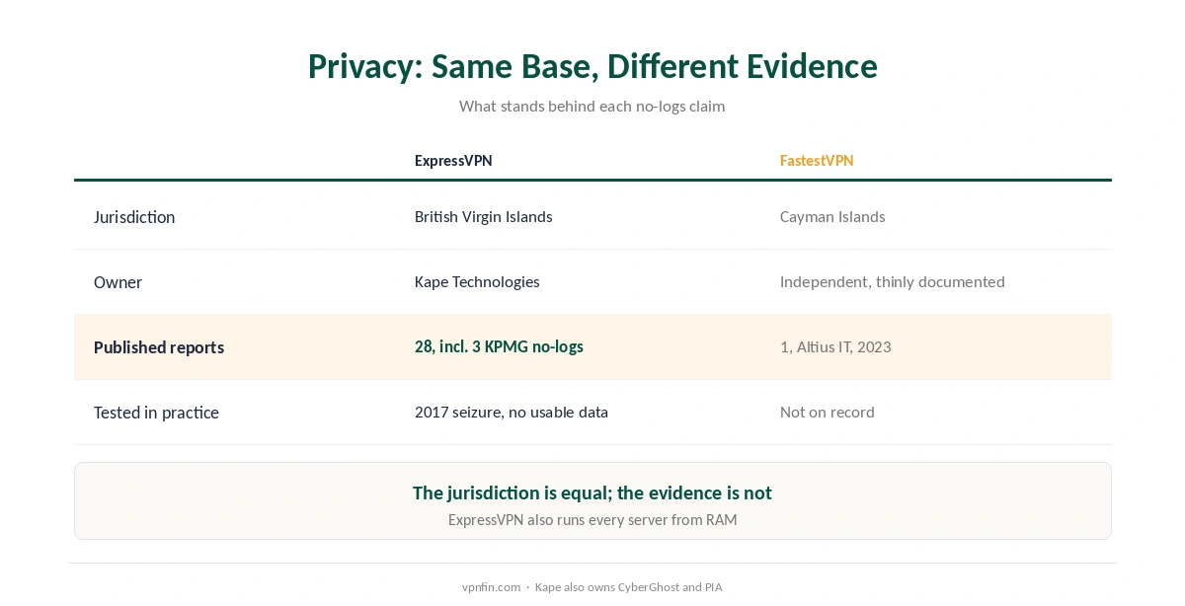This screenshot has height=606, width=1185.
Task: Click the ExpressVPN column header
Action: [453, 161]
